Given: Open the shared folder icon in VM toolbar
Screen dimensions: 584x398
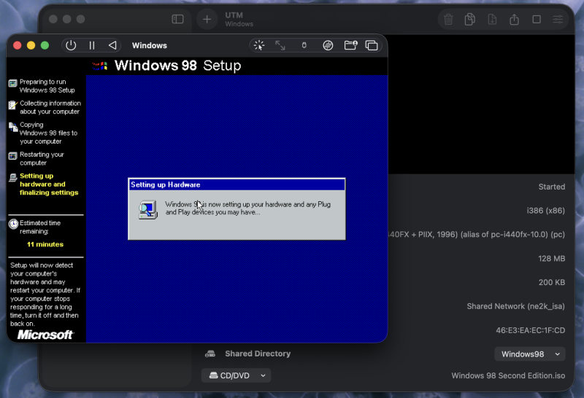Looking at the screenshot, I should pos(350,45).
